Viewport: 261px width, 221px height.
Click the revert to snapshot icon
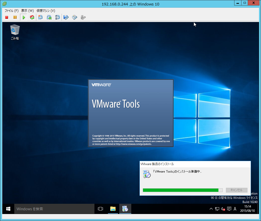(x=49, y=17)
